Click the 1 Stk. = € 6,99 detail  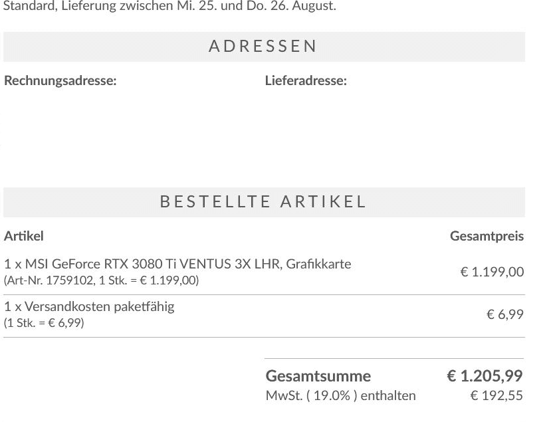point(44,323)
